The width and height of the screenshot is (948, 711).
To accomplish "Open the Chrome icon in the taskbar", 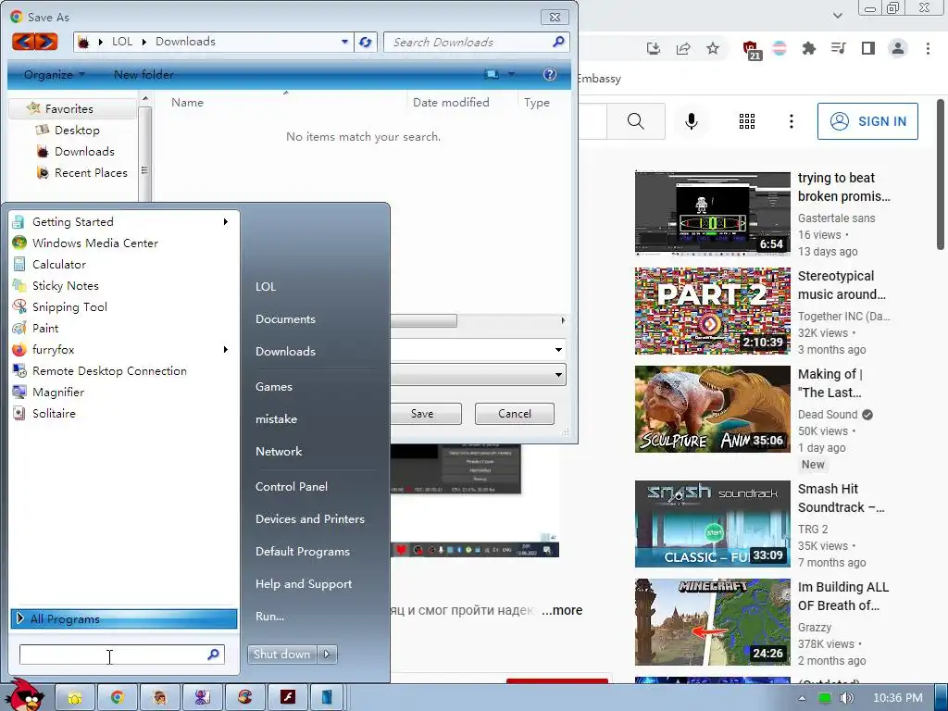I will point(118,698).
